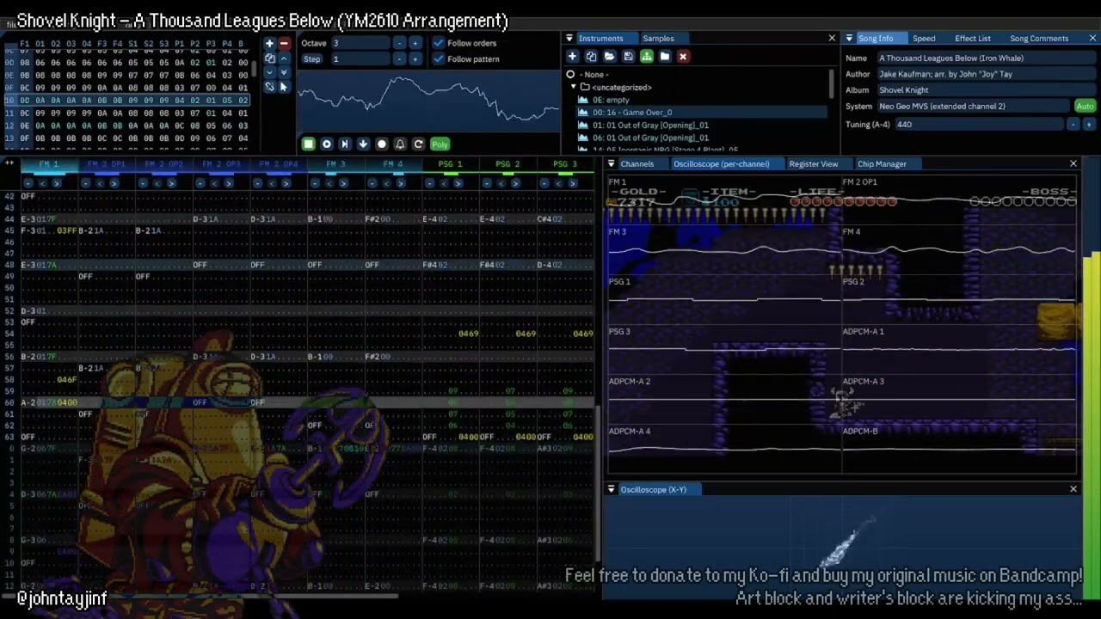Play the song from the transport bar
Image resolution: width=1101 pixels, height=619 pixels.
pyautogui.click(x=326, y=144)
